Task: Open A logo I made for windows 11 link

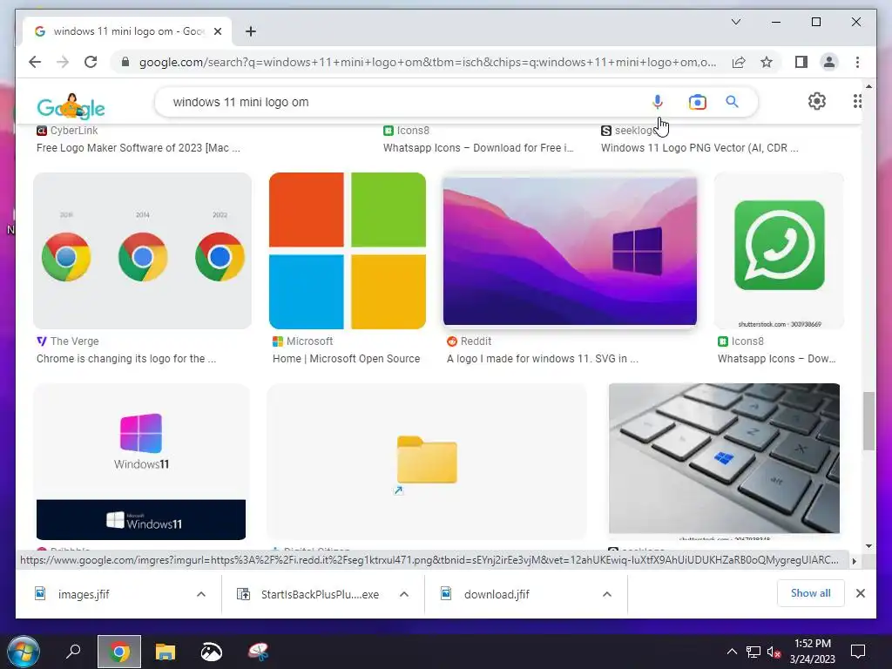Action: pyautogui.click(x=542, y=359)
